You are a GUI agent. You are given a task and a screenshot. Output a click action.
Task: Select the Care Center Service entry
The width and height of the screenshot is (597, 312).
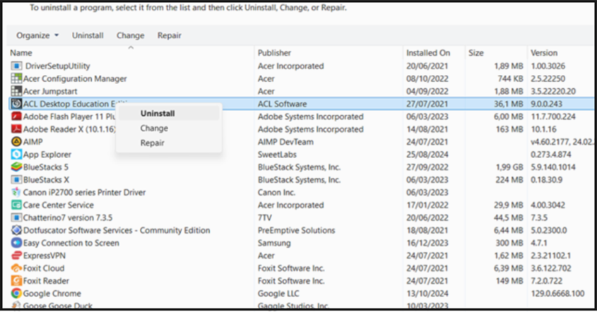58,205
